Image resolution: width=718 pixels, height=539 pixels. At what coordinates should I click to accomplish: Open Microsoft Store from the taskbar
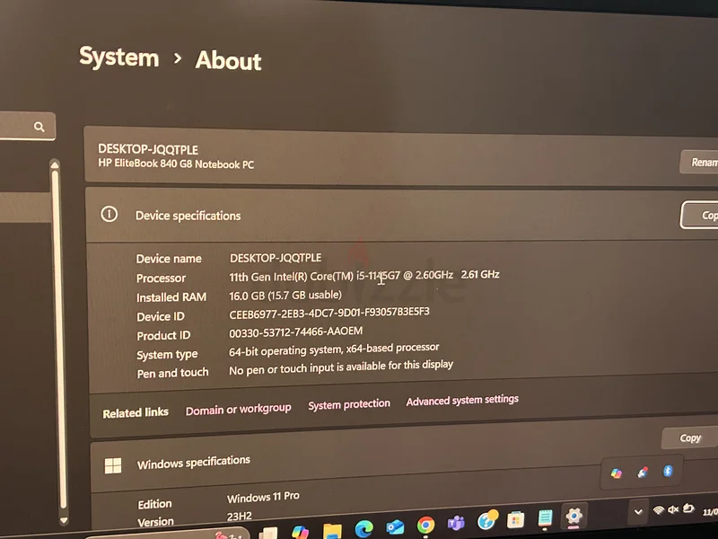(x=515, y=520)
